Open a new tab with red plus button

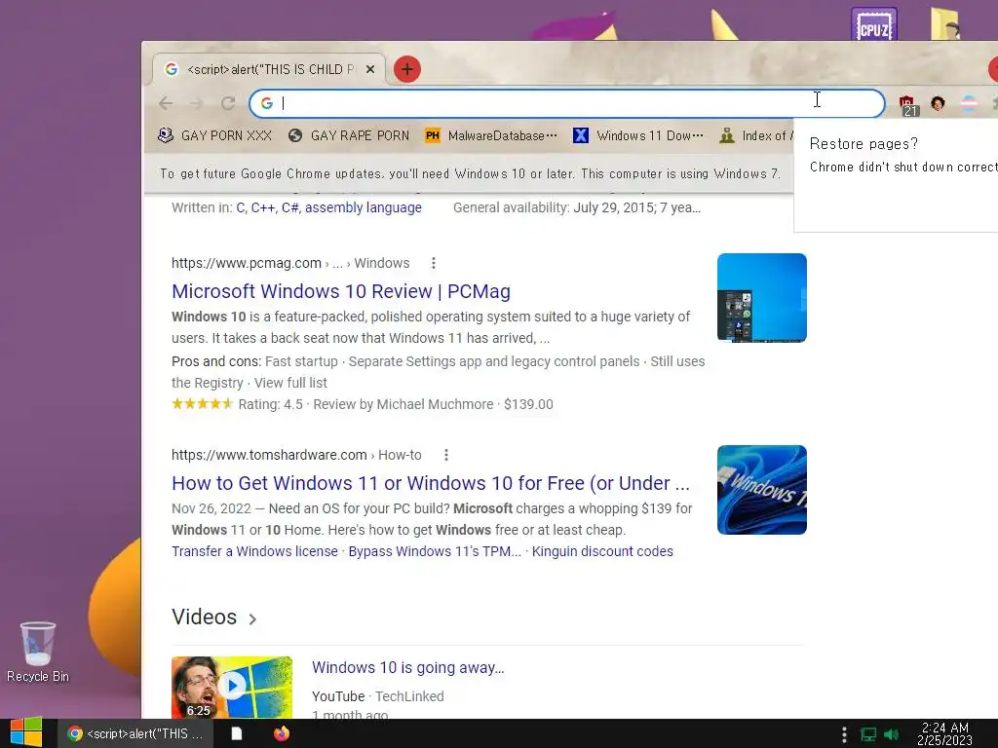[407, 69]
